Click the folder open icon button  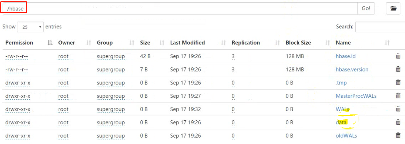point(393,8)
